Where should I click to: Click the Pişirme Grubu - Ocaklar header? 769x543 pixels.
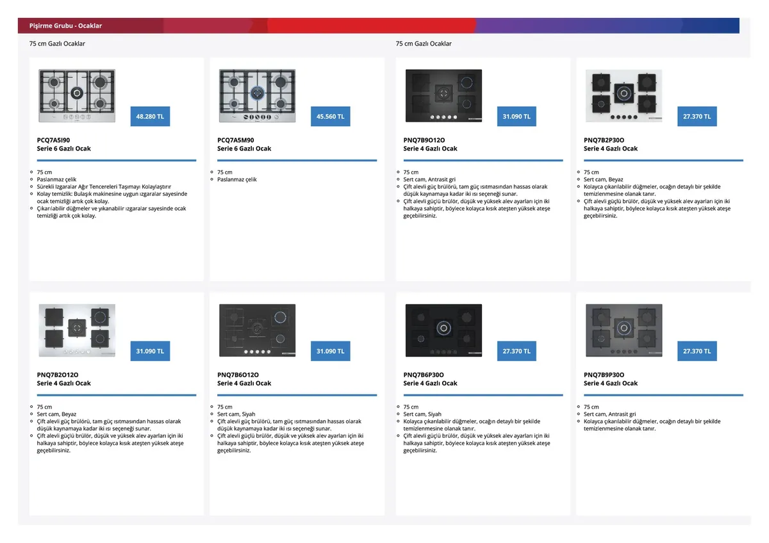coord(65,26)
